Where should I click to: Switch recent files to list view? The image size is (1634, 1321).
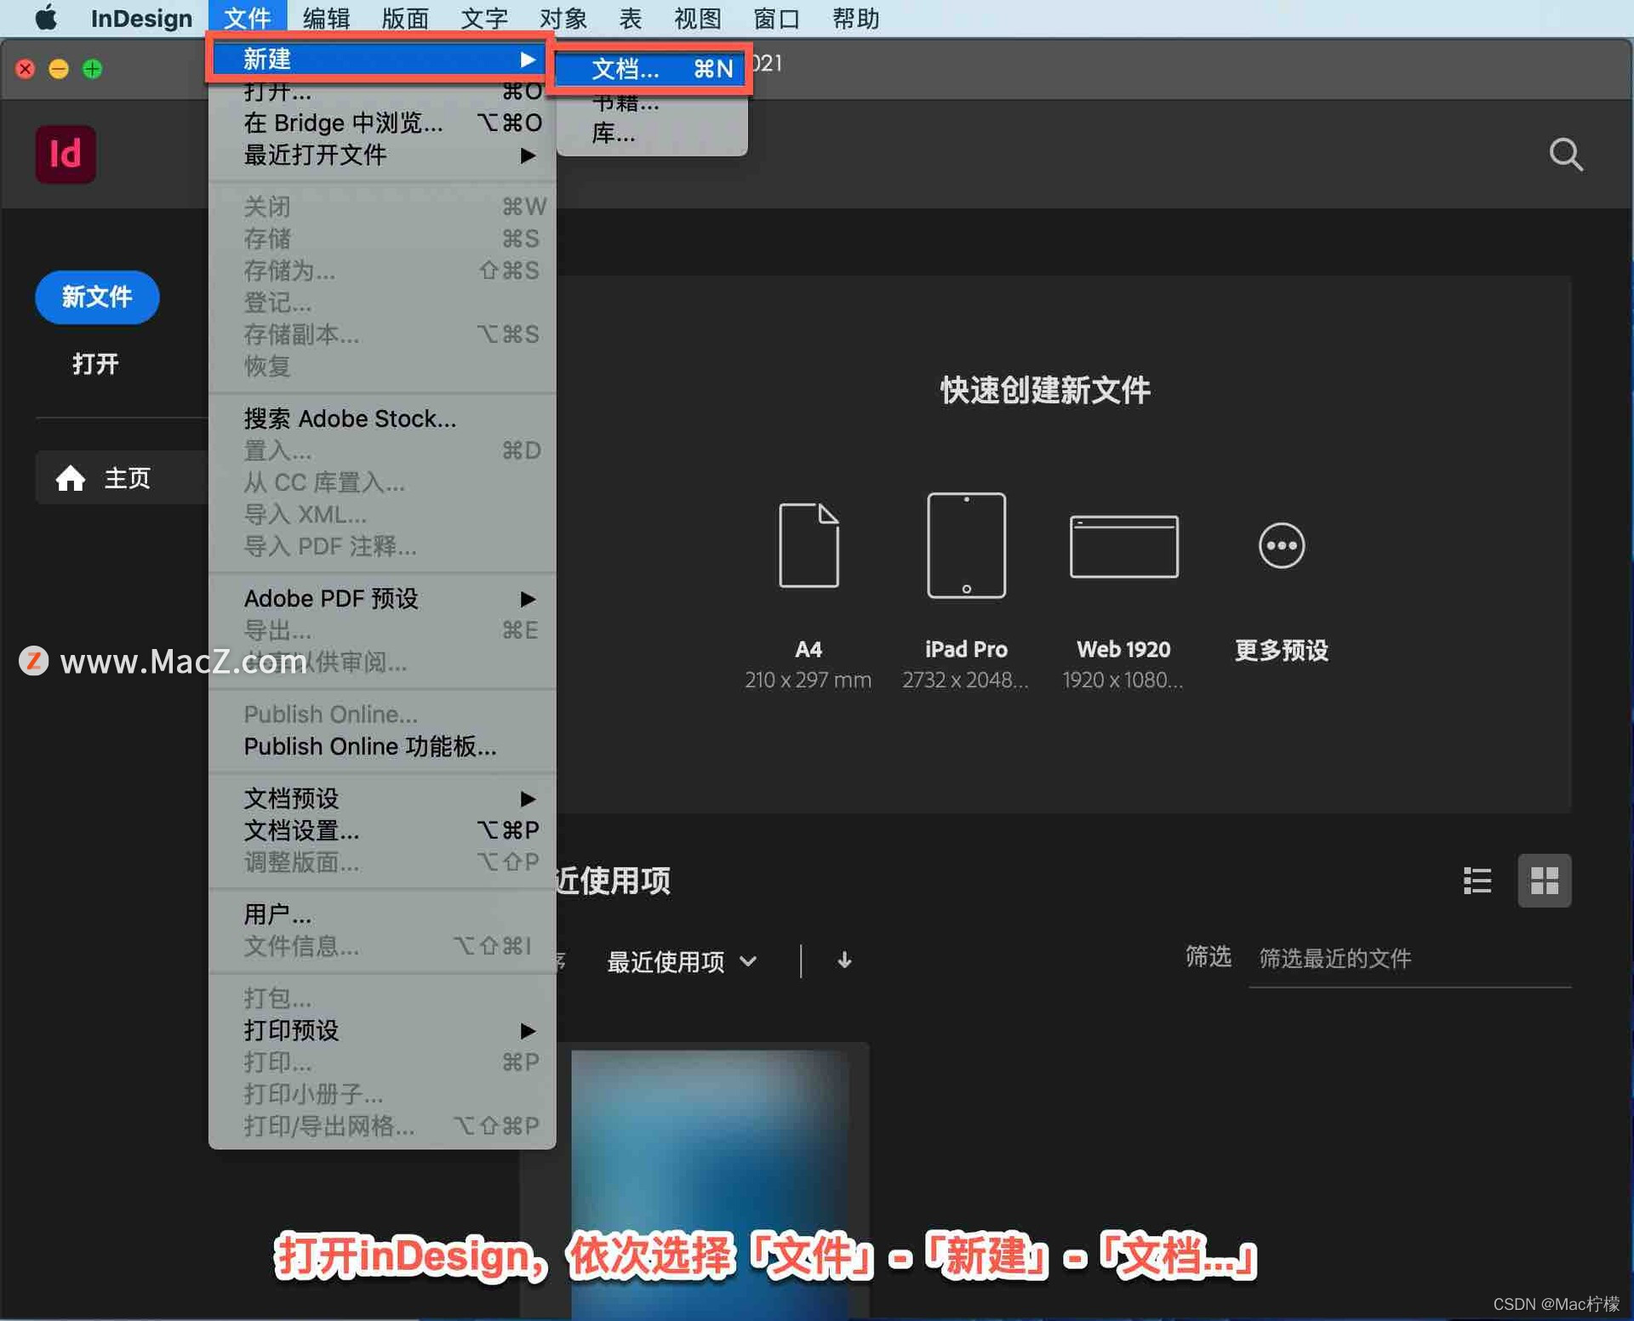1477,880
